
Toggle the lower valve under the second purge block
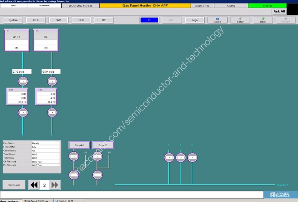(98, 174)
